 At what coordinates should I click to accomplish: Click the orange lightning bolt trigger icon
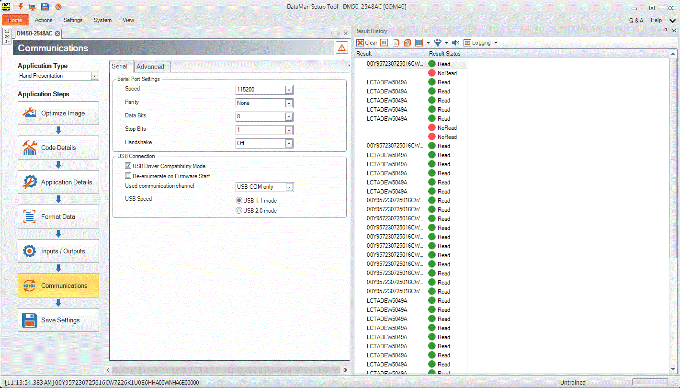point(21,7)
